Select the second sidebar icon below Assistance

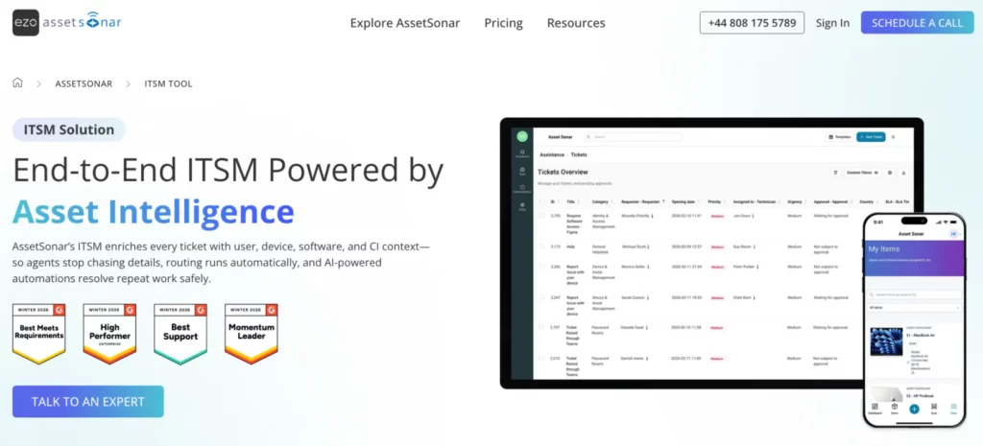522,171
